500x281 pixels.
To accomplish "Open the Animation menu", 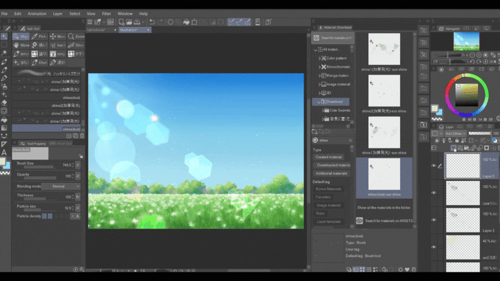I will coord(37,14).
